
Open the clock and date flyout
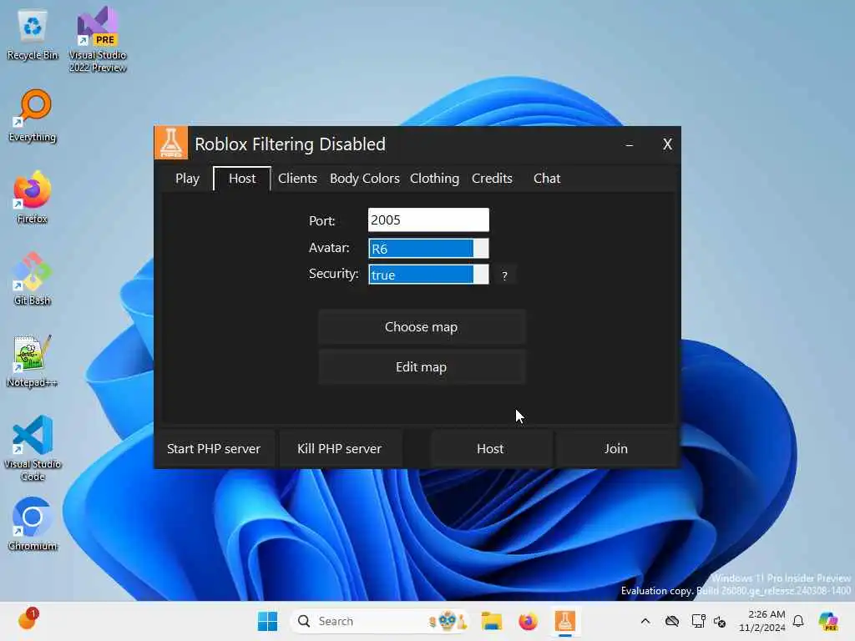pos(761,621)
